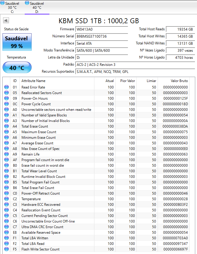Click status icon of Power-Off Retract Count row
Screen dimensions: 197x254
[x=6, y=193]
